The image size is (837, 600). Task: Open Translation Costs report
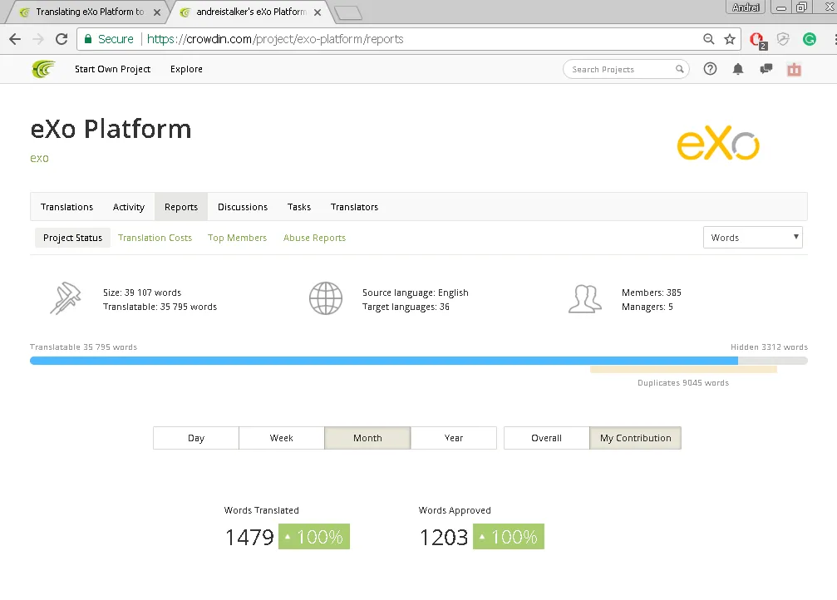tap(155, 238)
